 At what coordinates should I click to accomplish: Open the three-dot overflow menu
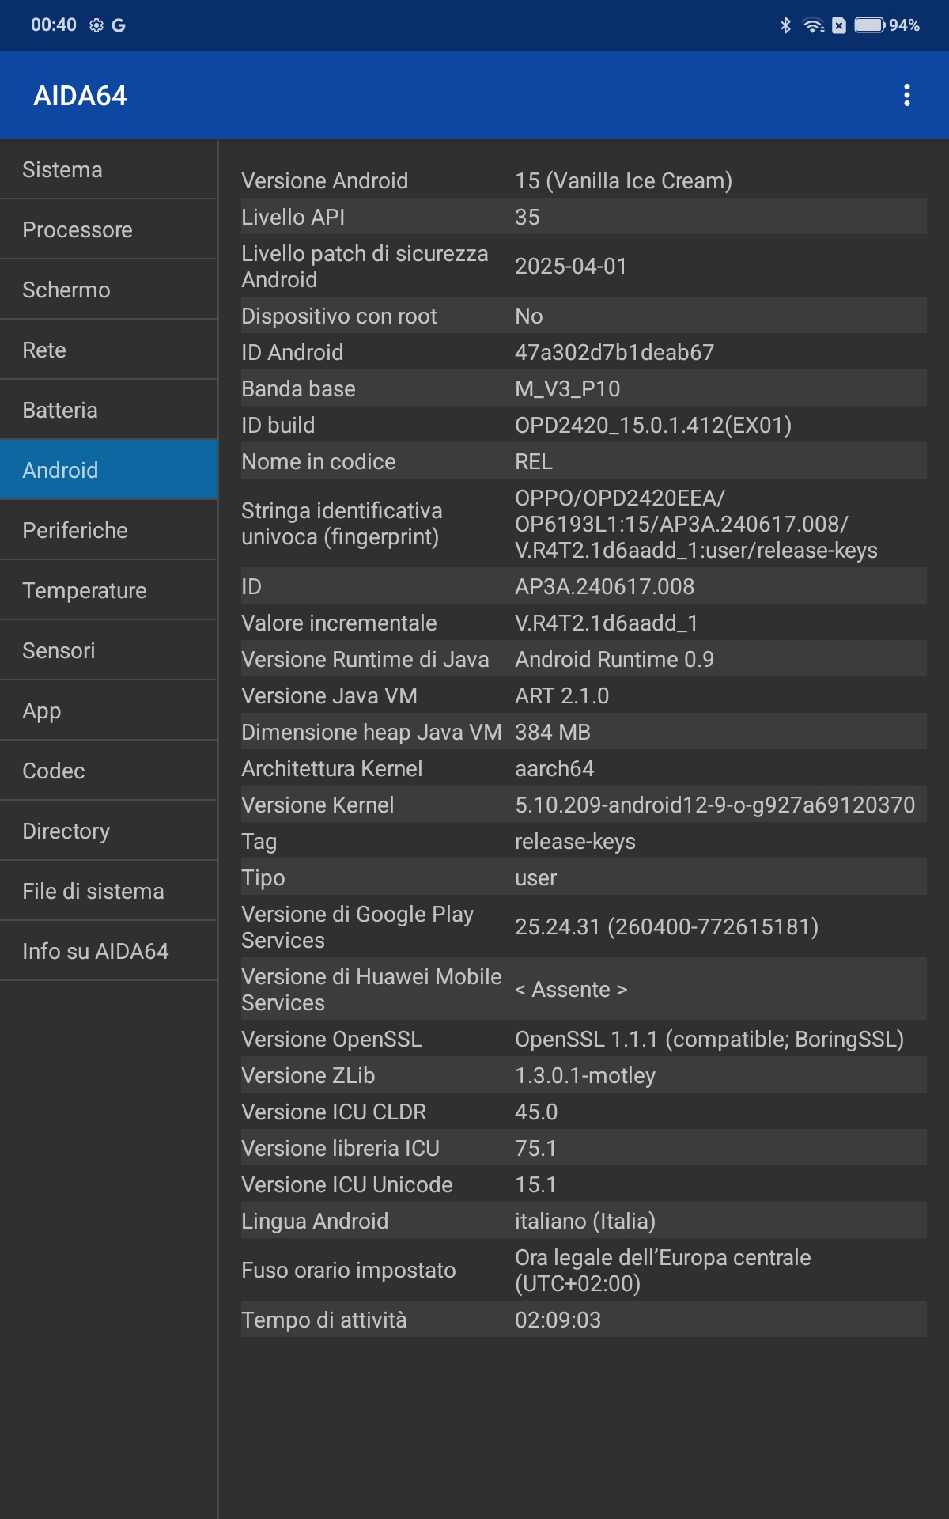[x=906, y=95]
